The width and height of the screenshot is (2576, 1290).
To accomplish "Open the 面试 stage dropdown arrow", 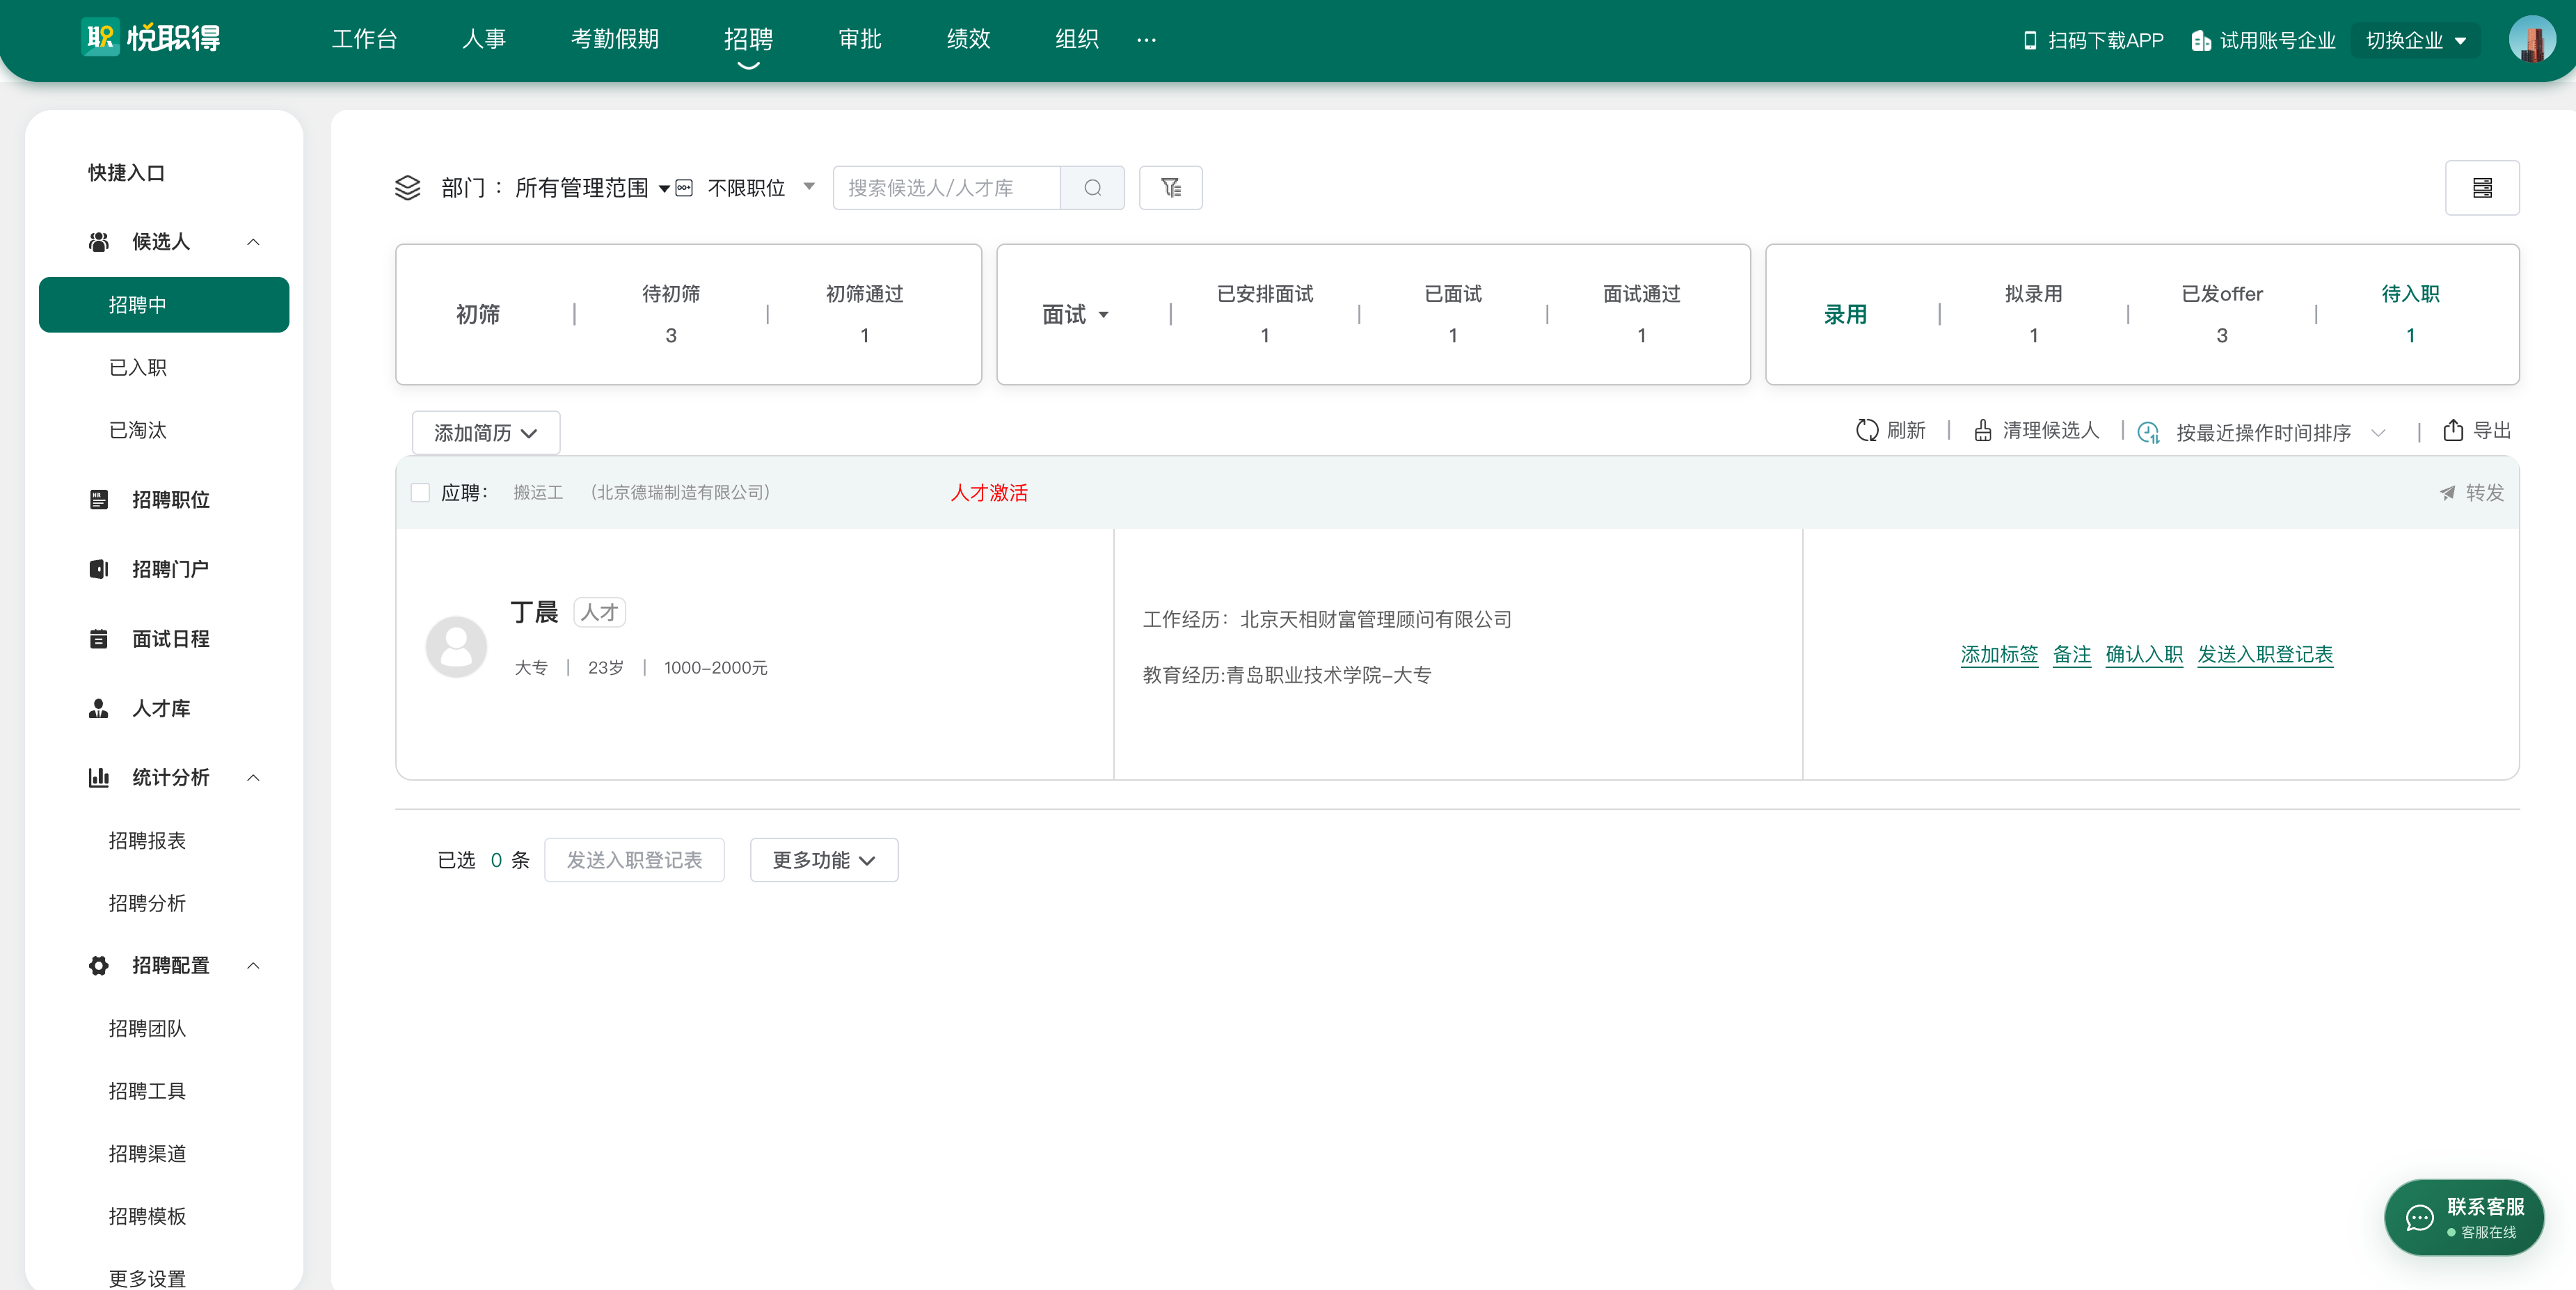I will 1104,315.
